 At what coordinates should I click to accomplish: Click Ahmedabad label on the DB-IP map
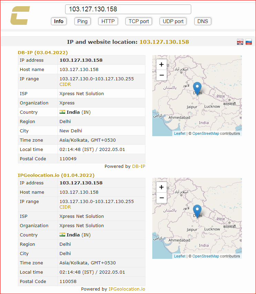pyautogui.click(x=179, y=118)
